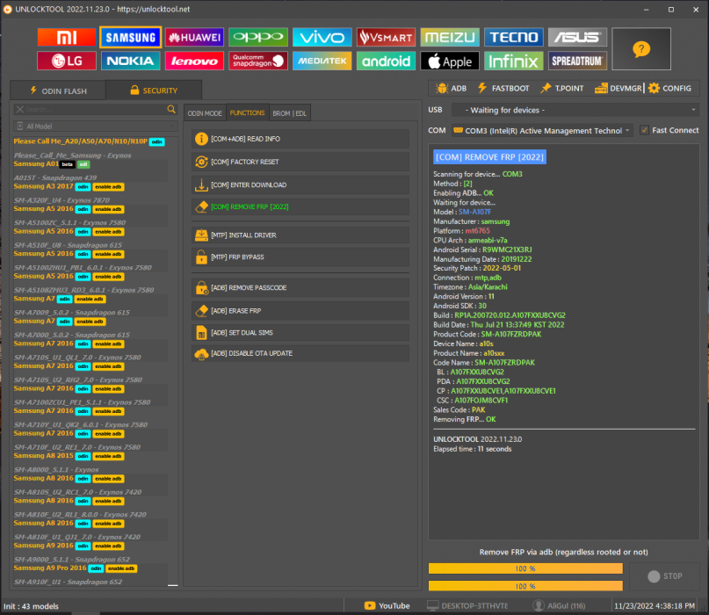Open the YouTube link in status bar
The width and height of the screenshot is (709, 615).
pos(387,605)
